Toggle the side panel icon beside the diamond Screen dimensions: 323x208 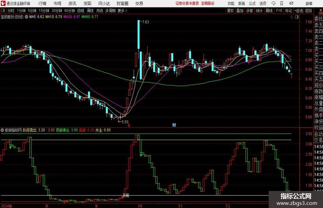click(297, 17)
